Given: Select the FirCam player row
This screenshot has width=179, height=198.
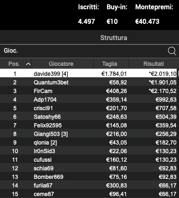Looking at the screenshot, I should 88,91.
